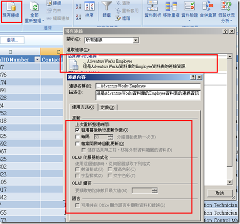
Task: Toggle enable background refresh (啟用幕後執行更新作業)
Action: (77, 130)
